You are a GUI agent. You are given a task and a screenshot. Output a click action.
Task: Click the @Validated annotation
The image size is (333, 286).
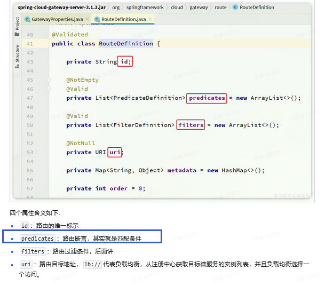click(x=70, y=34)
